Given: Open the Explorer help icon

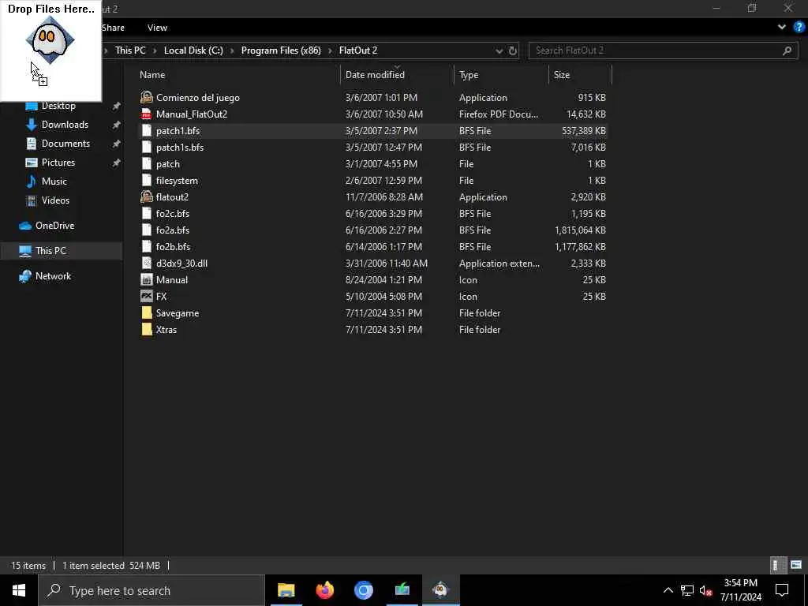Looking at the screenshot, I should click(x=799, y=28).
